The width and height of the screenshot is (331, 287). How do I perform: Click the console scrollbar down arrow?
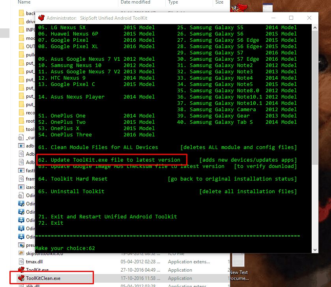[315, 250]
